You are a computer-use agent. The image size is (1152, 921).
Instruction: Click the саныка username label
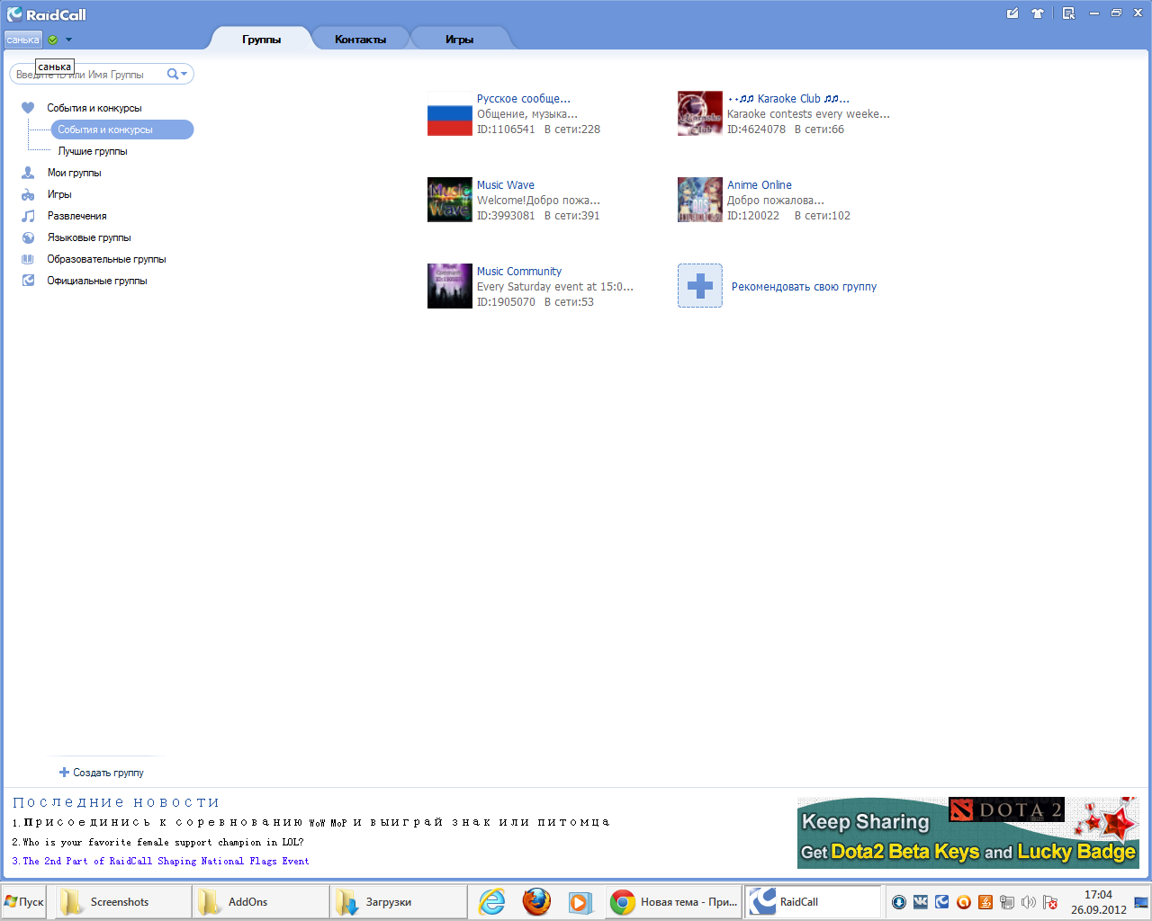(x=22, y=40)
